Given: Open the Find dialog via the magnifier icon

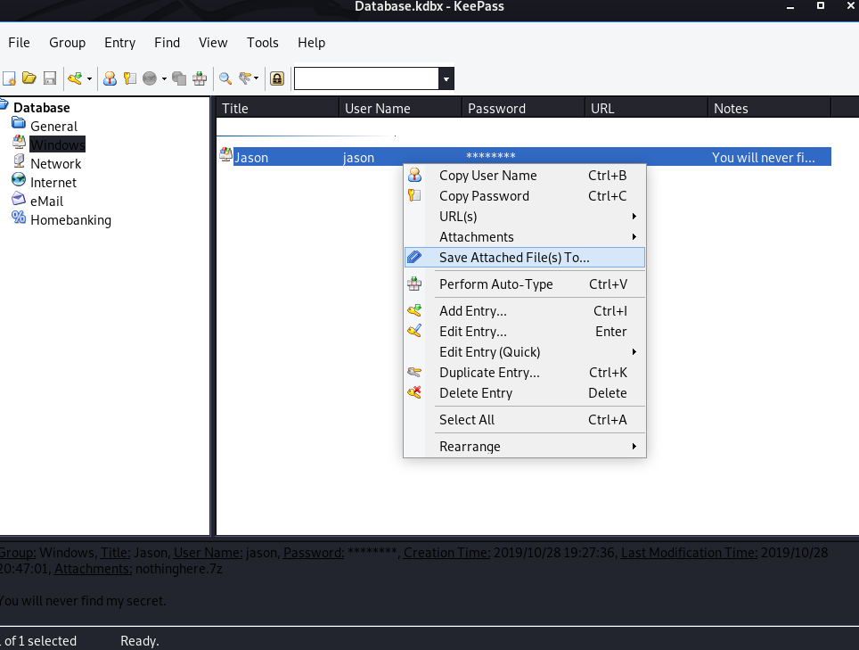Looking at the screenshot, I should (225, 78).
